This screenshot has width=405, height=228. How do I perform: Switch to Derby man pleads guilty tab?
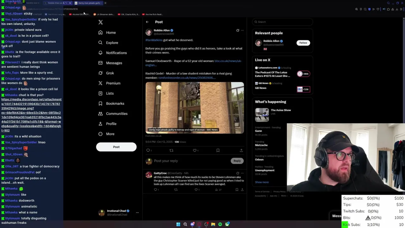point(89,3)
